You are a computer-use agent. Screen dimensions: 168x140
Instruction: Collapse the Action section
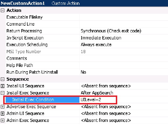pos(3,10)
